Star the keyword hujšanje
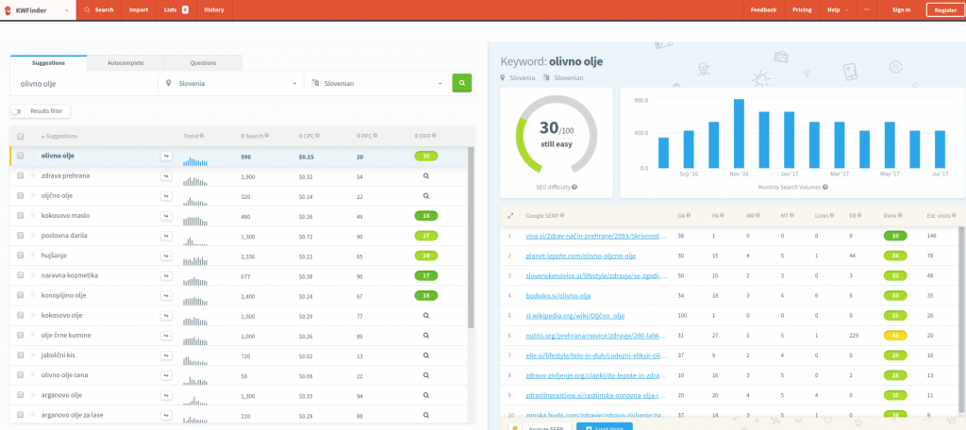 click(33, 255)
